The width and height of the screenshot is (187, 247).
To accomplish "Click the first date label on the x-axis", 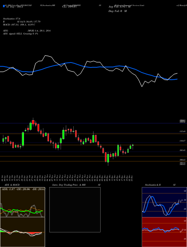I will coord(3,178).
